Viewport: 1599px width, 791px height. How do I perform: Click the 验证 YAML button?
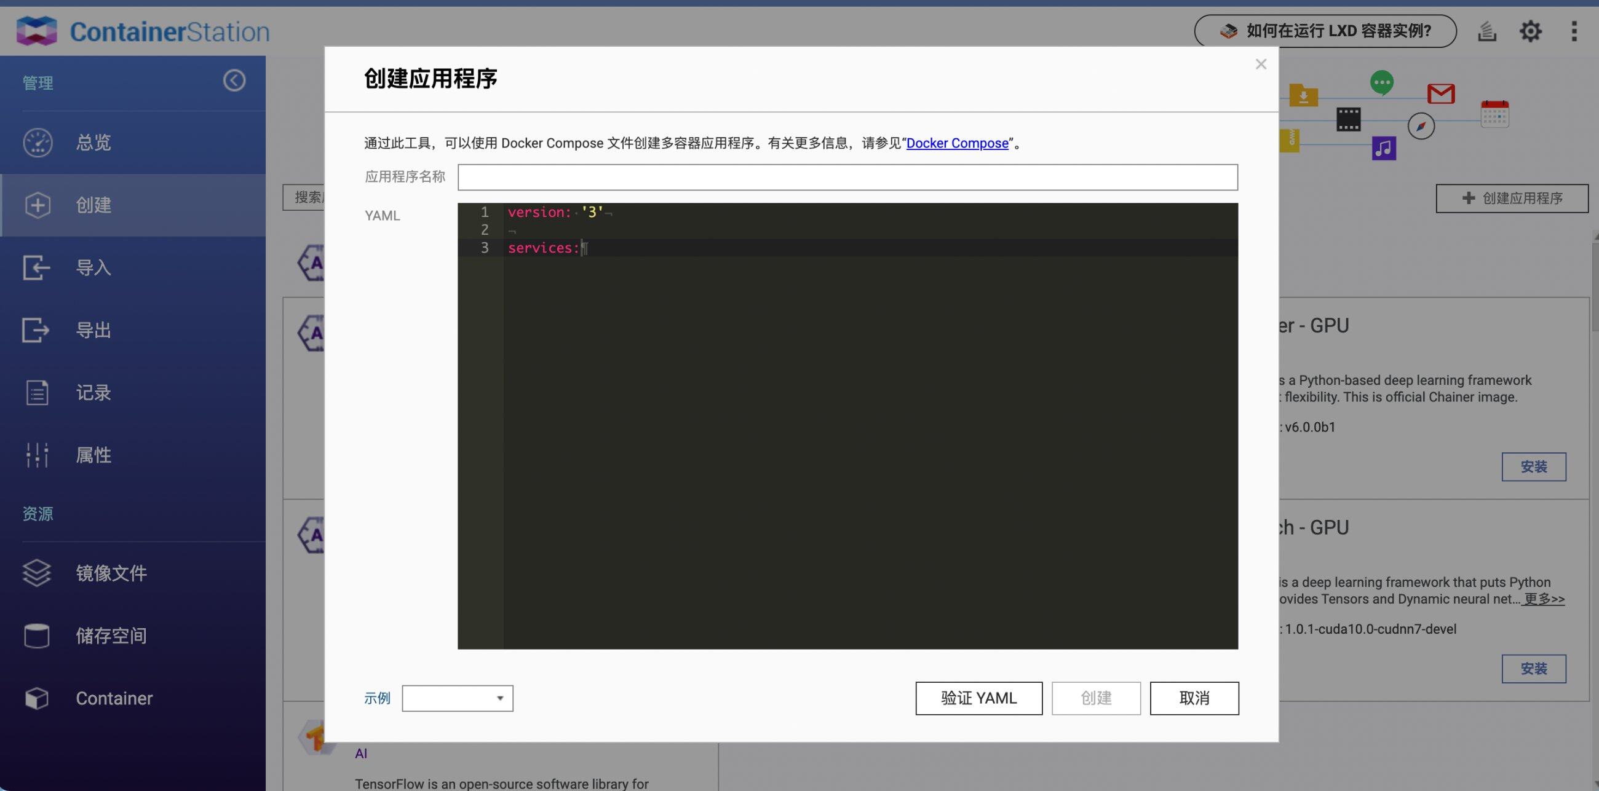(x=979, y=699)
